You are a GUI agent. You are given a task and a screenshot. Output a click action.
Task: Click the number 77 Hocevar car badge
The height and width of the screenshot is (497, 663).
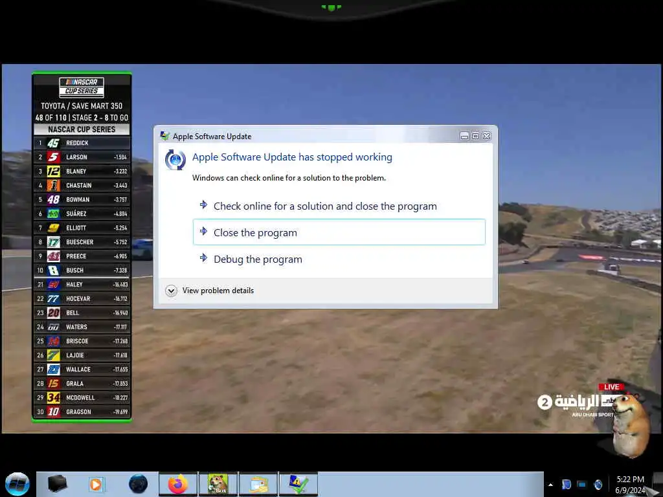point(53,299)
